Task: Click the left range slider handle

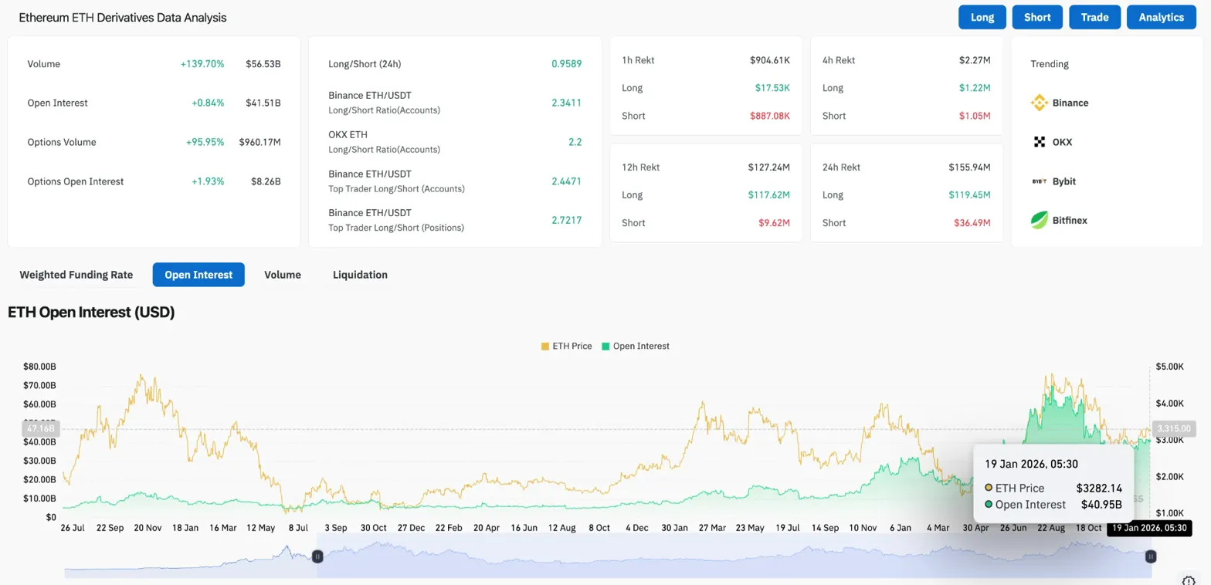Action: point(317,556)
